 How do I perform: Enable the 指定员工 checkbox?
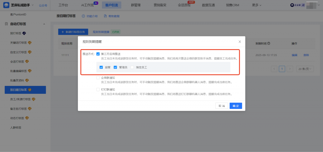click(x=132, y=67)
